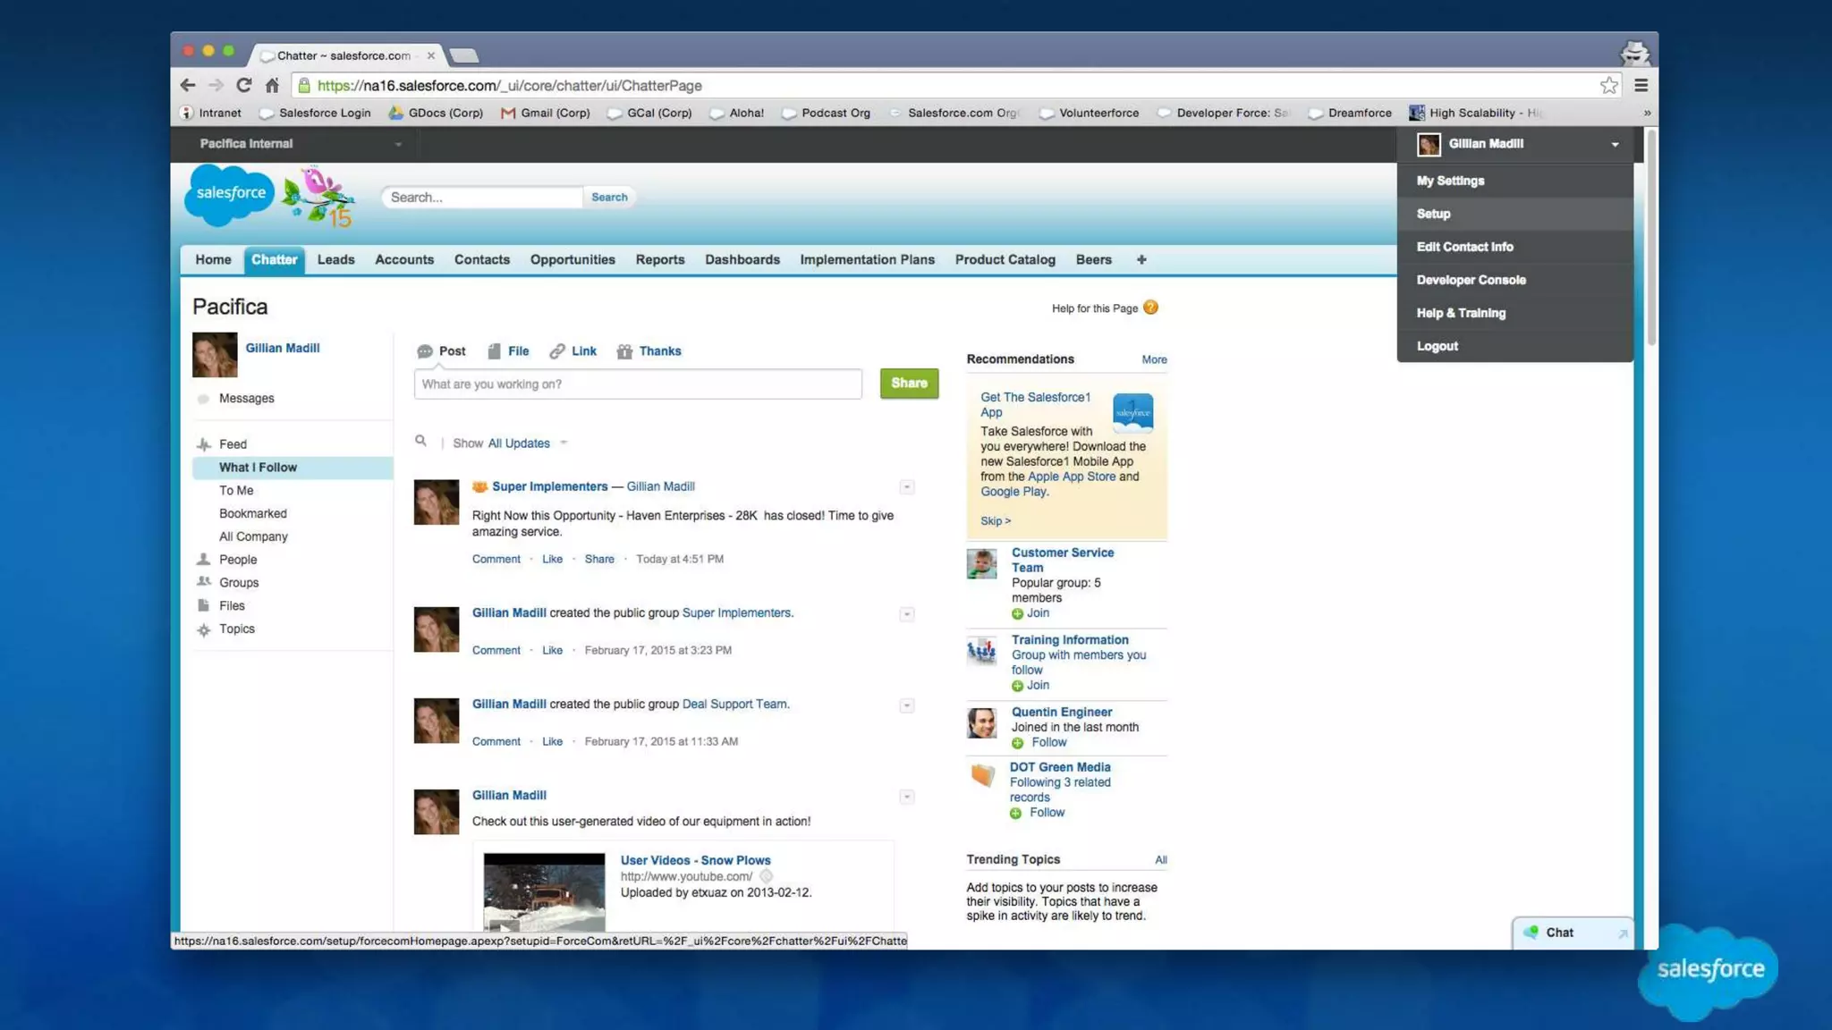Switch to the Opportunities tab

(x=572, y=259)
